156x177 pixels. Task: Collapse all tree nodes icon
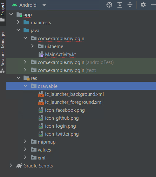130,5
